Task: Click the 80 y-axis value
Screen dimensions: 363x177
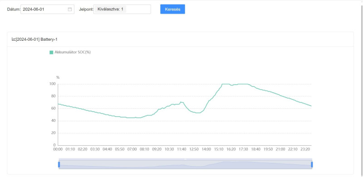Action: pyautogui.click(x=54, y=96)
